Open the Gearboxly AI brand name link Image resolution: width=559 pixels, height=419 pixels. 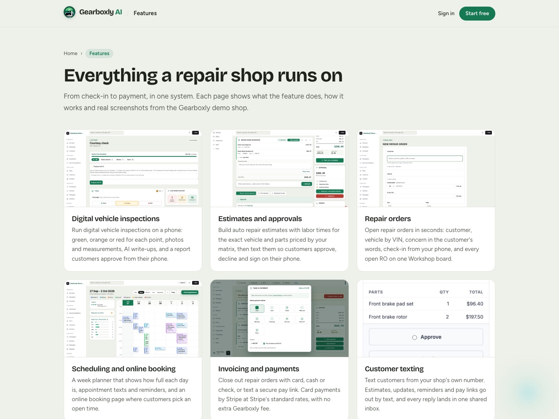tap(101, 12)
